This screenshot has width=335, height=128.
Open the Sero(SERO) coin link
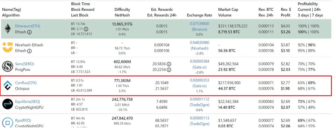[25, 64]
